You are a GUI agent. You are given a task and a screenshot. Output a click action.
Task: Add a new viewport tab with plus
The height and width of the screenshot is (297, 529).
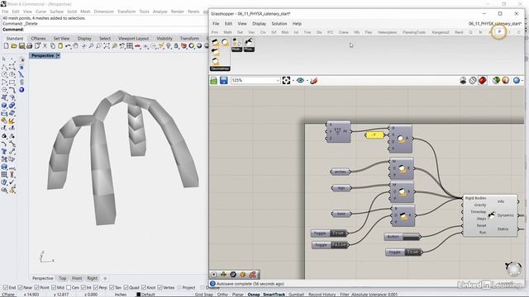tap(105, 279)
